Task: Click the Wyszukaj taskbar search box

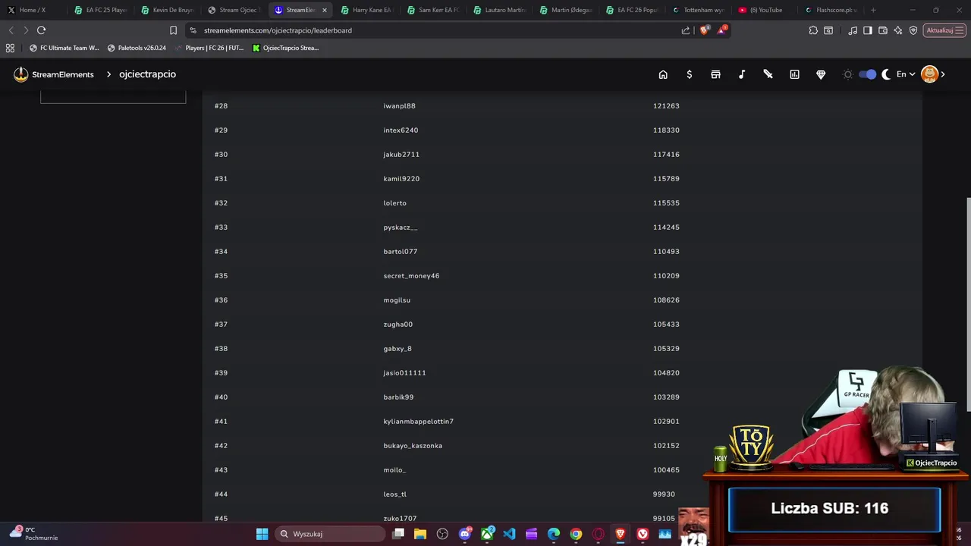Action: [x=330, y=534]
